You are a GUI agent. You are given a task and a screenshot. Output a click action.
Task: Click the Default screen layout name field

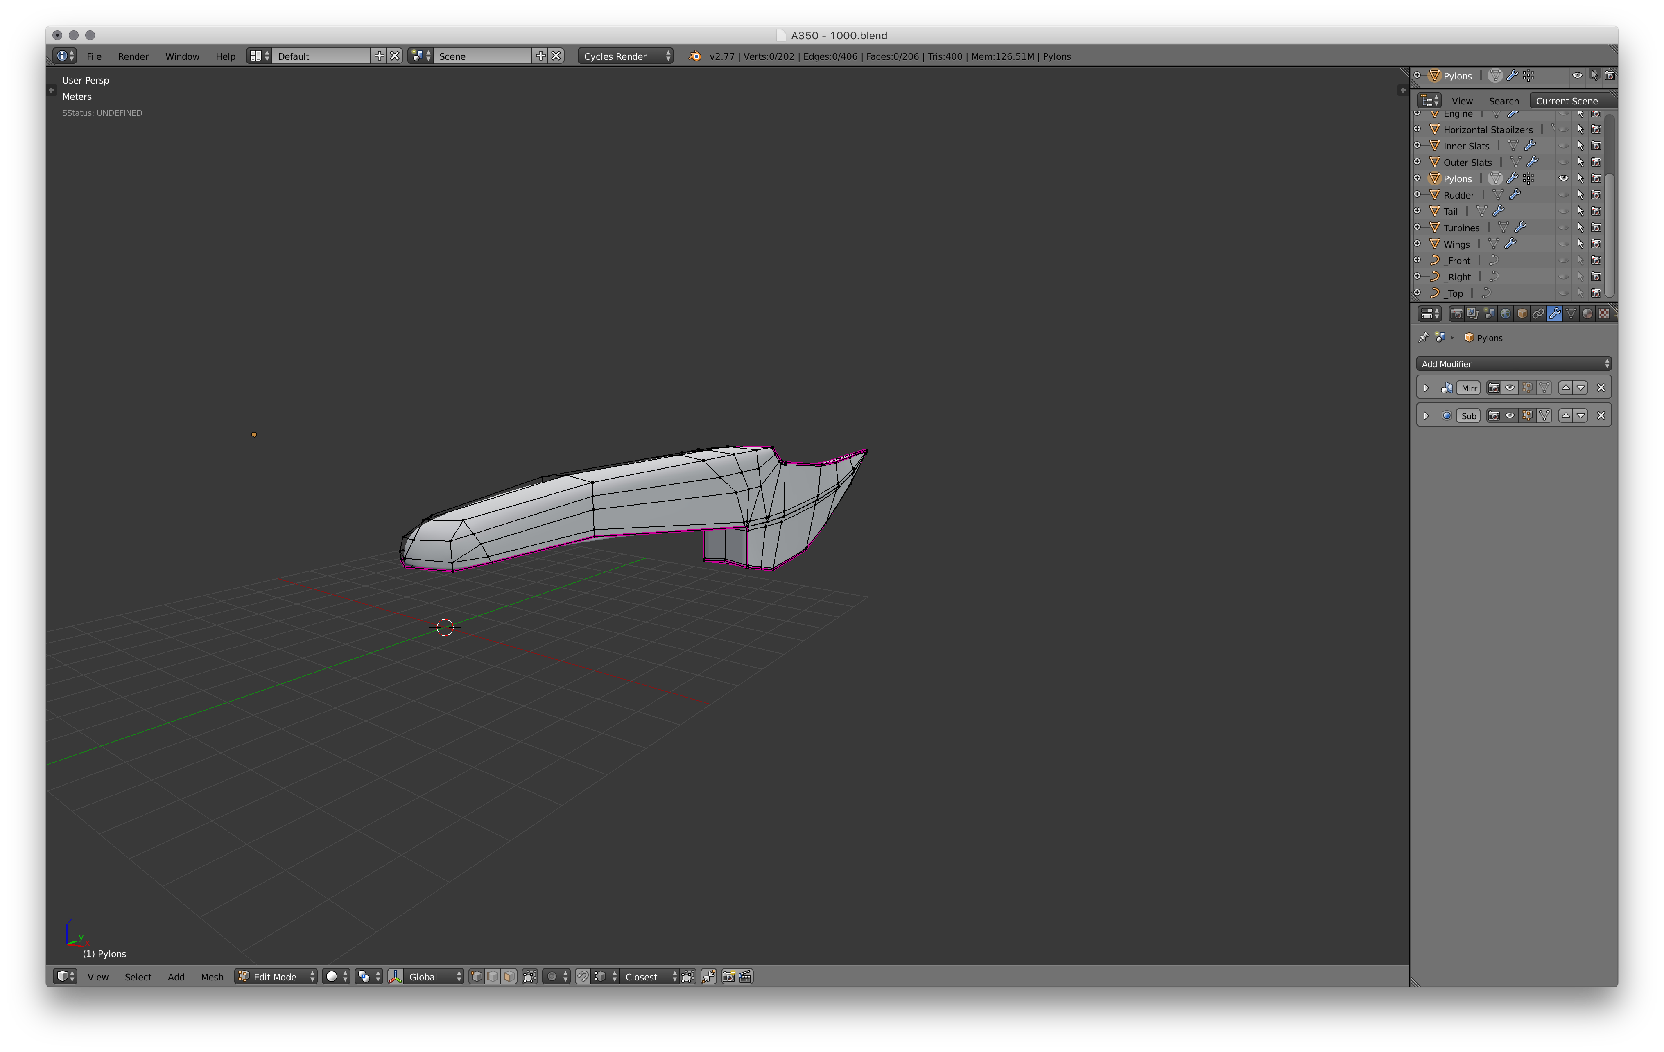322,56
